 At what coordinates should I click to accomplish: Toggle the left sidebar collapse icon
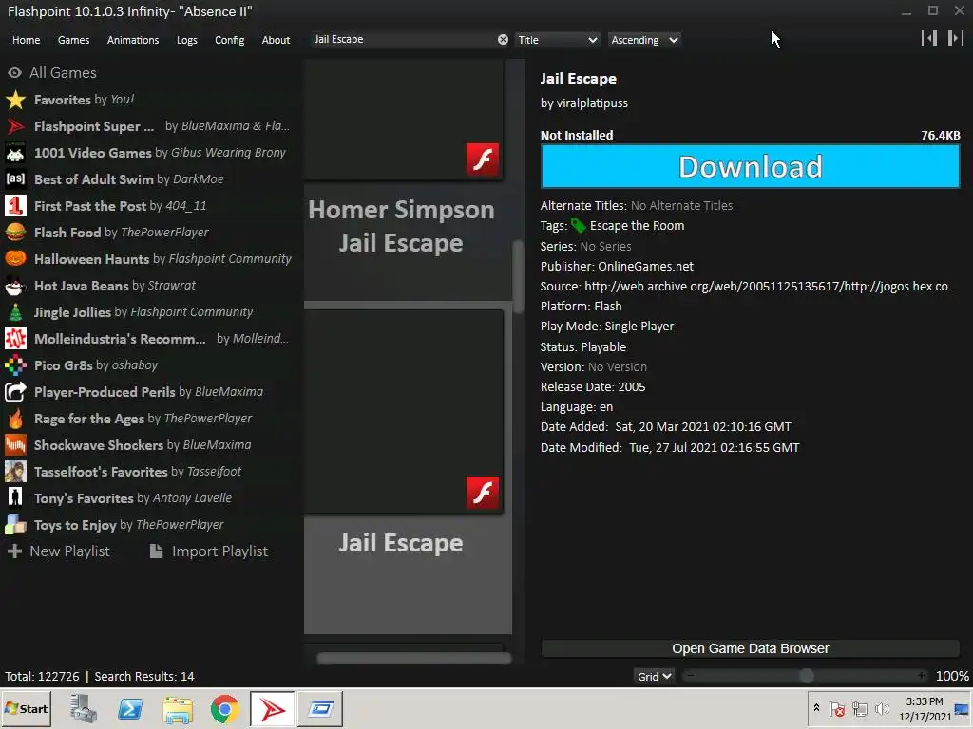[929, 38]
